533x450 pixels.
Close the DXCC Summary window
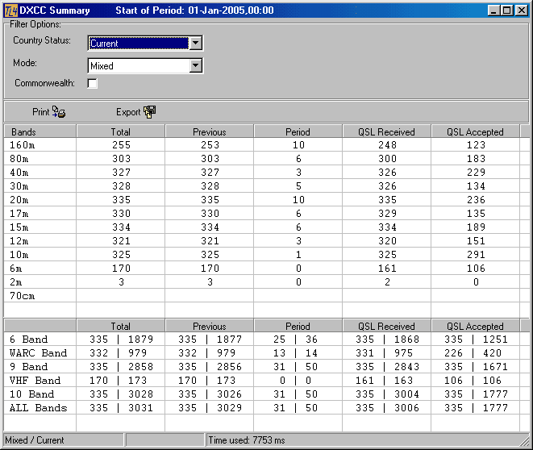coord(521,10)
